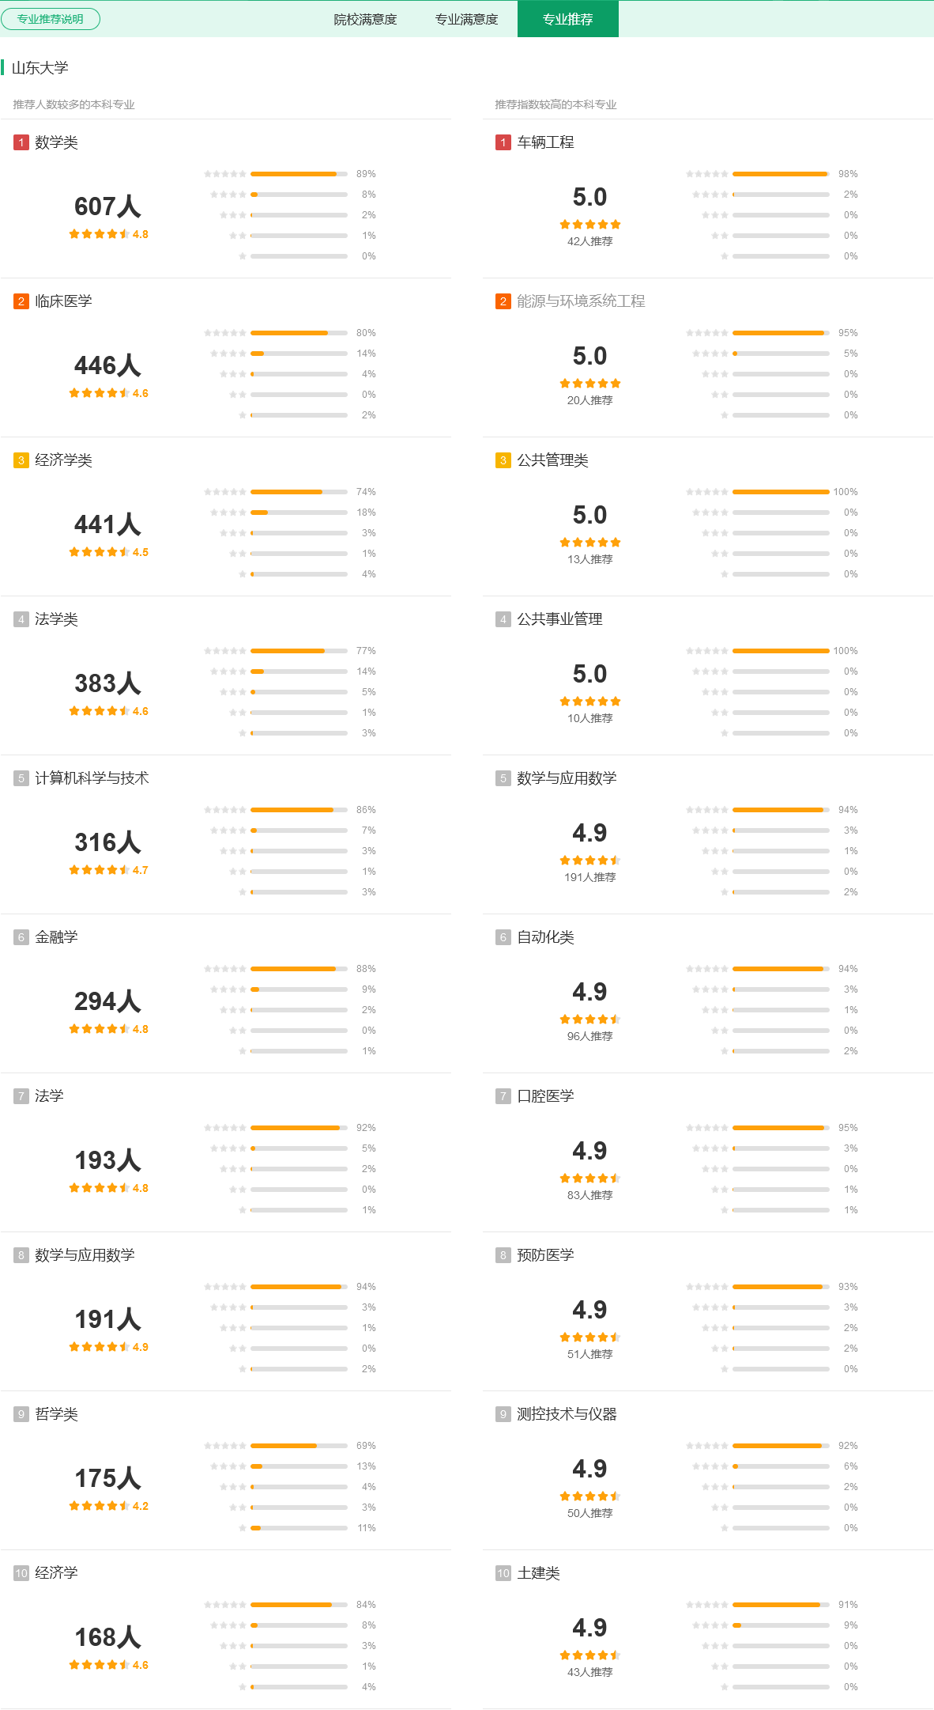Click the rank 2 badge beside 临床医学
This screenshot has height=1710, width=934.
coord(21,301)
